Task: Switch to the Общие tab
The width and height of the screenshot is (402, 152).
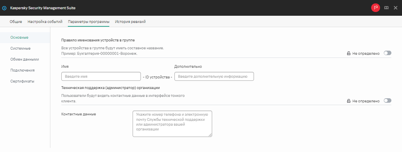Action: click(x=16, y=22)
